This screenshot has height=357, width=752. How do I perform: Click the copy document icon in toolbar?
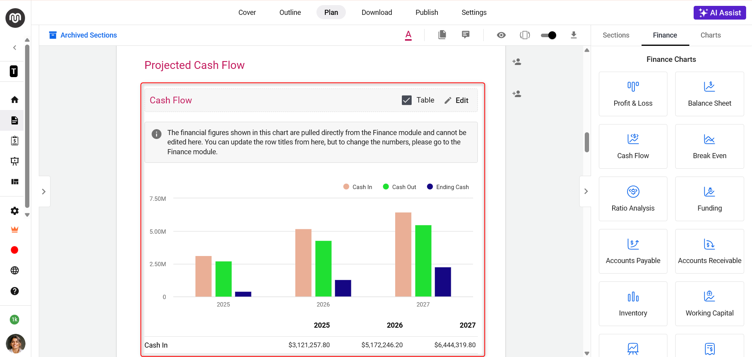pos(442,35)
